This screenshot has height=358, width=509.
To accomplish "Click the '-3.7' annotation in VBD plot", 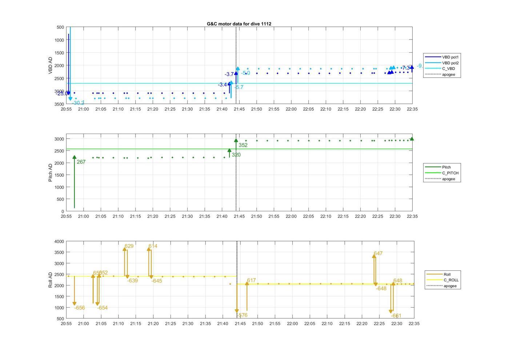I will pos(229,74).
